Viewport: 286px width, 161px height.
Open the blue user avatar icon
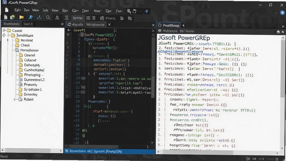(282, 13)
